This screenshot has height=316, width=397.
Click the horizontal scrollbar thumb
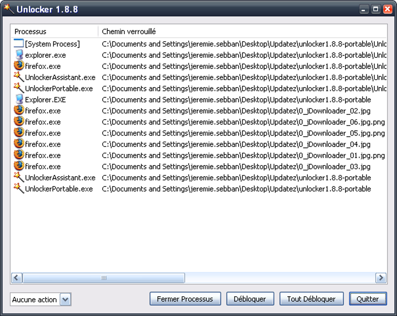click(104, 278)
